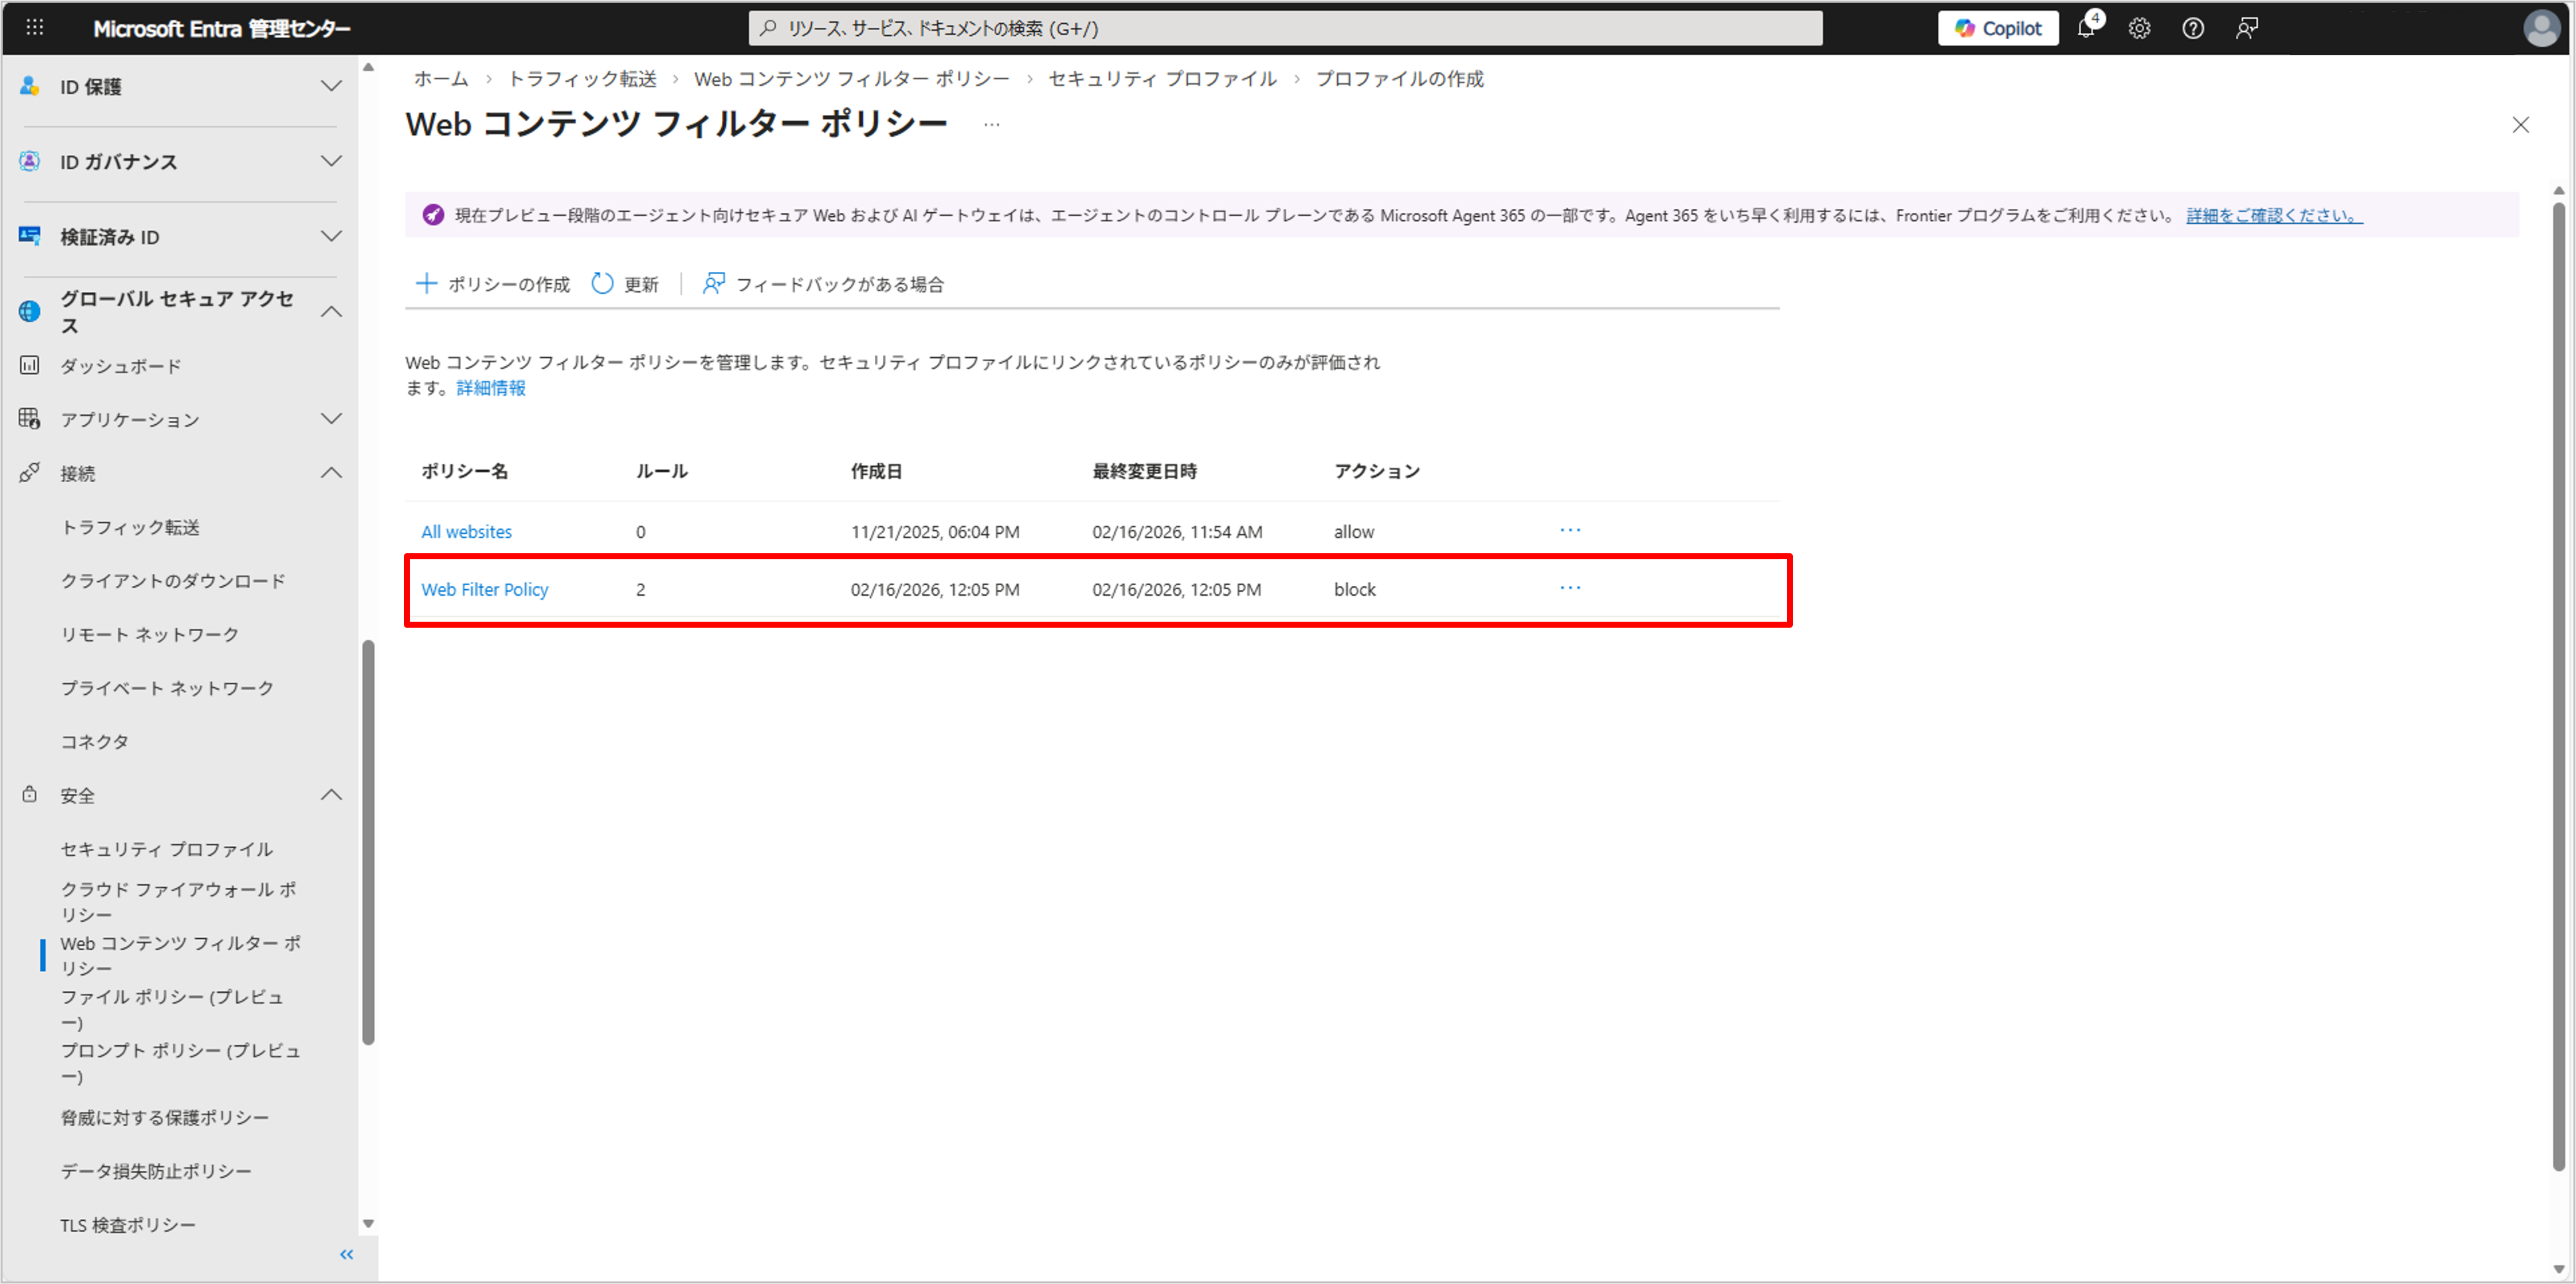The height and width of the screenshot is (1284, 2576).
Task: Collapse the sidebar with double chevron
Action: coord(346,1254)
